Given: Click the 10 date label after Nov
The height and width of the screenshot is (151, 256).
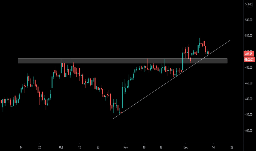Looking at the screenshot, I should (x=144, y=147).
